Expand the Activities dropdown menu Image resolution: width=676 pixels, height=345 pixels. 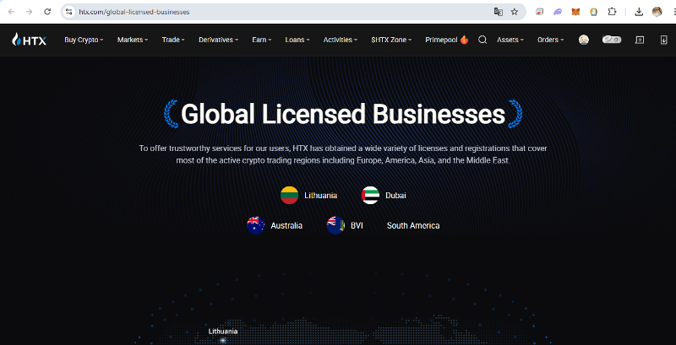tap(341, 40)
